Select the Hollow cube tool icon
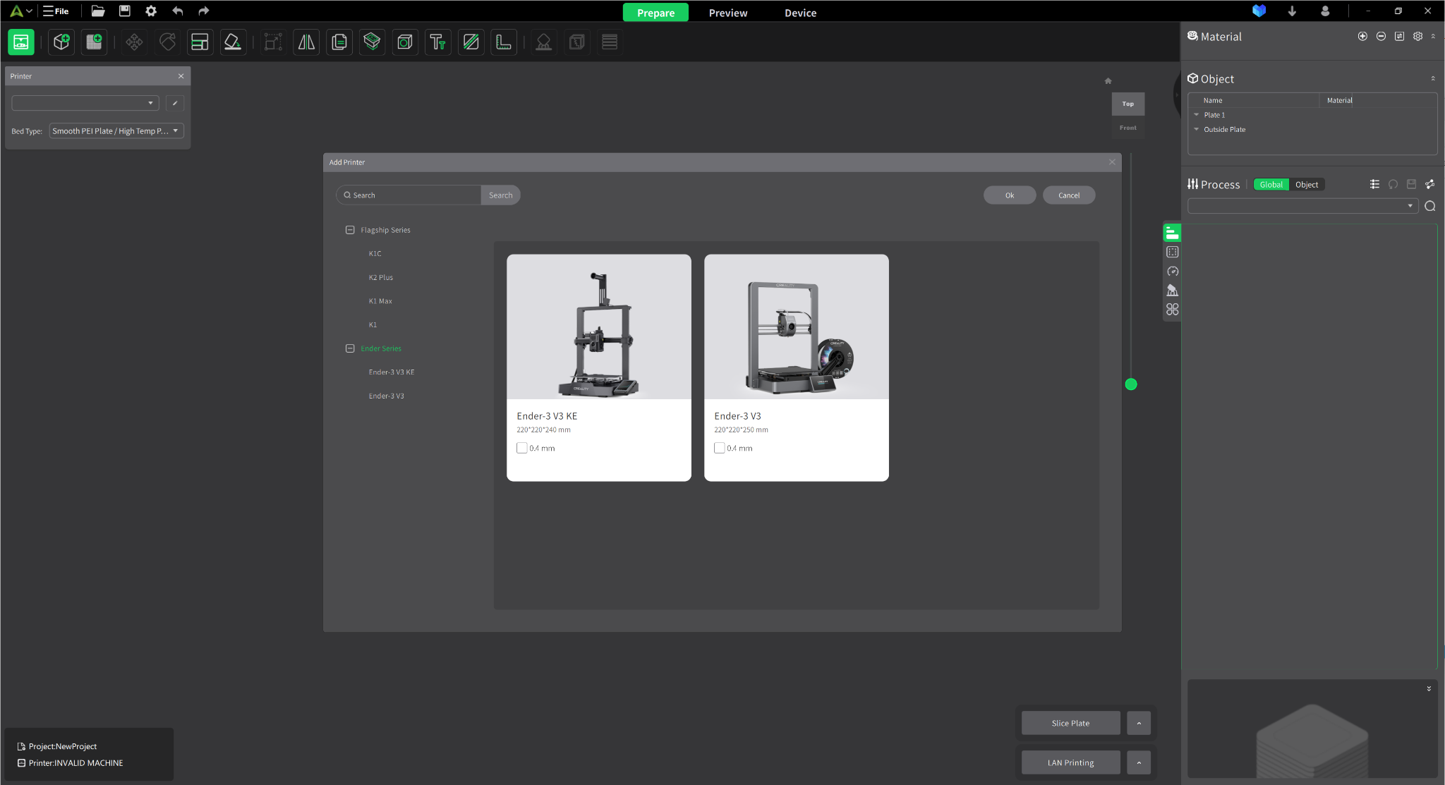Viewport: 1445px width, 785px height. [405, 42]
